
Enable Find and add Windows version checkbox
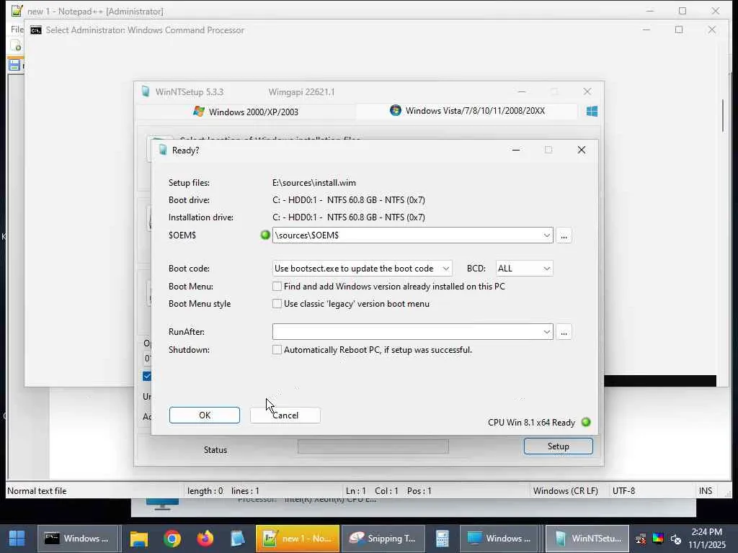pos(277,287)
